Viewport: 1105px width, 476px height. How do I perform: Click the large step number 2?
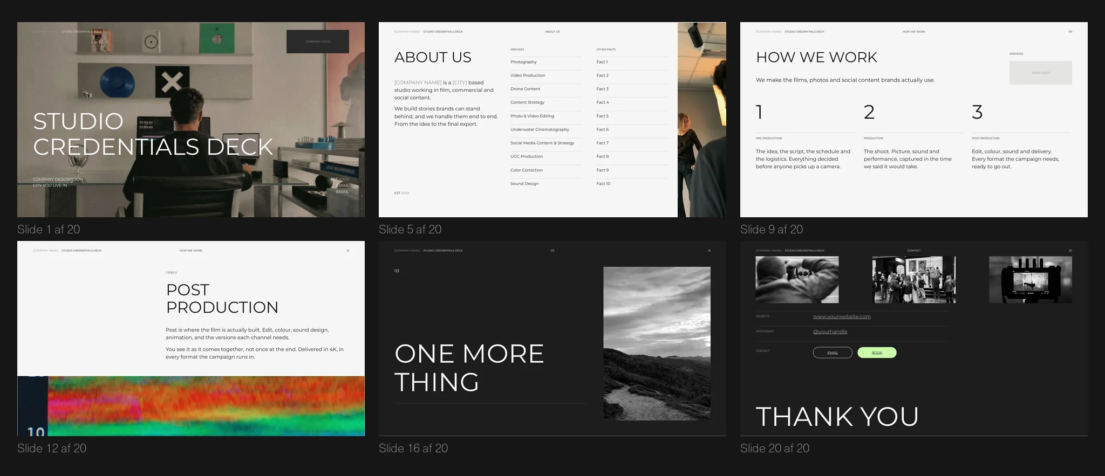869,112
